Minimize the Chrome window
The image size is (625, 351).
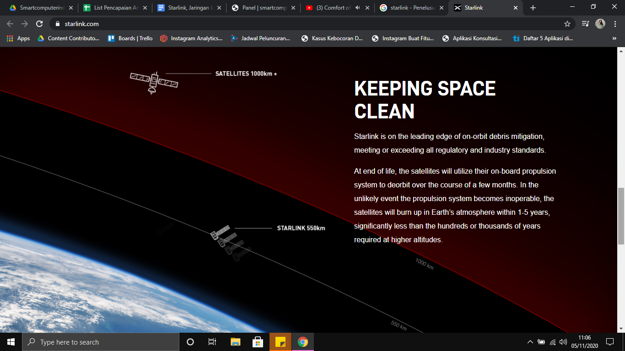(572, 7)
